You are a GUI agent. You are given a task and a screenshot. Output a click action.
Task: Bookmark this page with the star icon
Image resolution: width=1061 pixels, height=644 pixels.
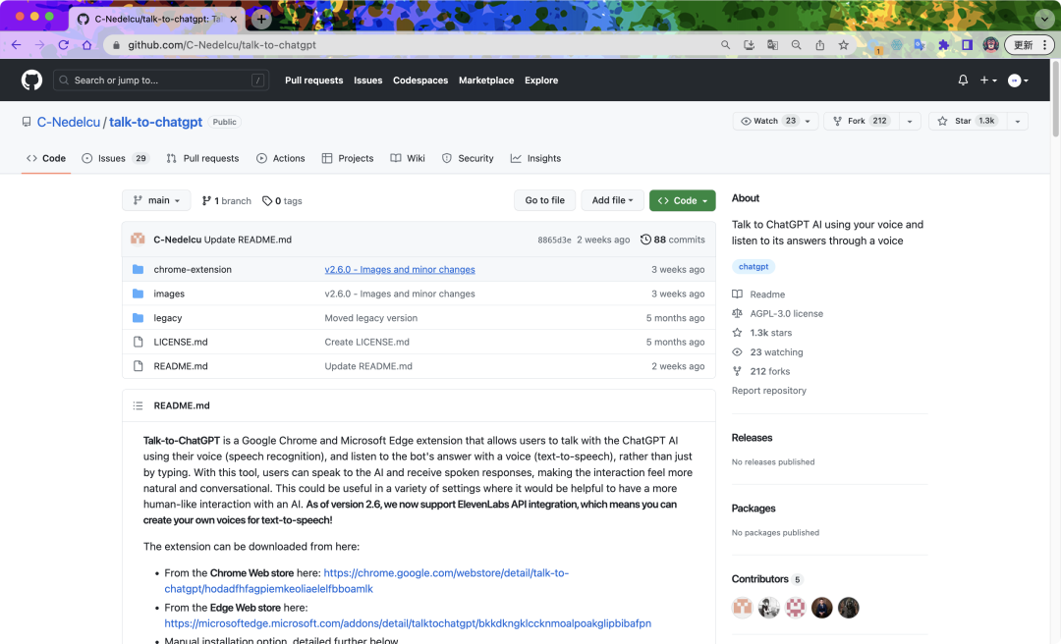click(843, 44)
